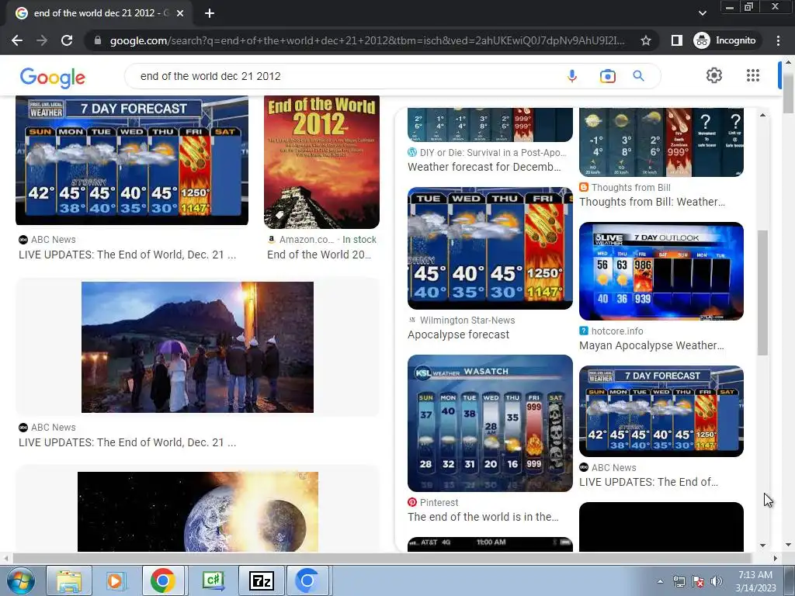Open the side panel icon in Chrome toolbar
This screenshot has height=596, width=795.
pyautogui.click(x=676, y=40)
